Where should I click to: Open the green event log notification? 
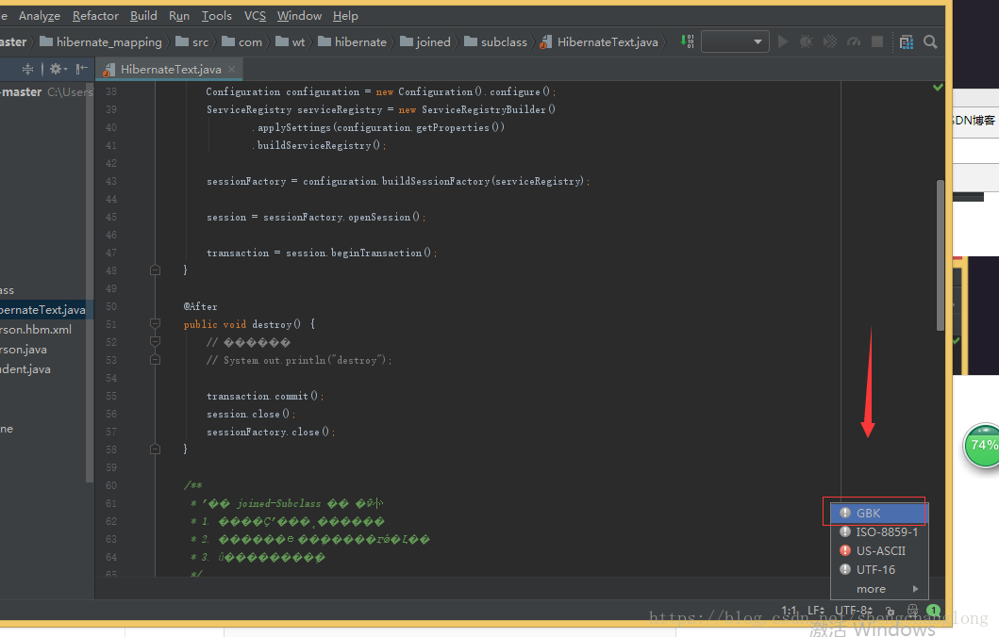pos(933,611)
